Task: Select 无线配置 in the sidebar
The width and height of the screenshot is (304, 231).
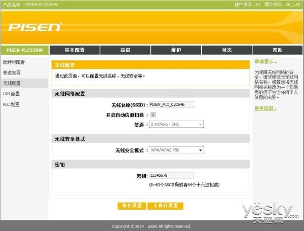Action: (24, 83)
